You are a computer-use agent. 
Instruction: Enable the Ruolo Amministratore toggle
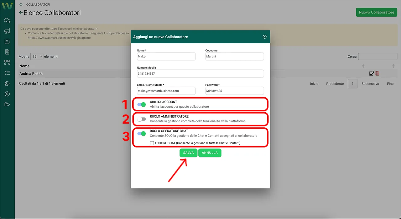tap(142, 119)
